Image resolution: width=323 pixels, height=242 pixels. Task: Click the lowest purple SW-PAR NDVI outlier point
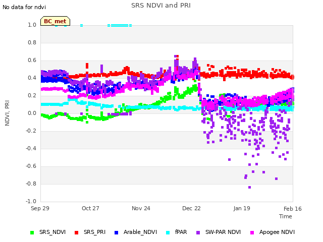(249, 187)
